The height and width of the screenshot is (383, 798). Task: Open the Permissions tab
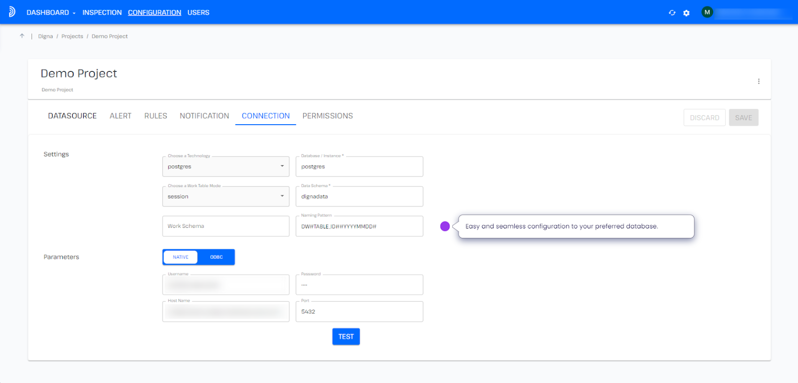coord(327,116)
